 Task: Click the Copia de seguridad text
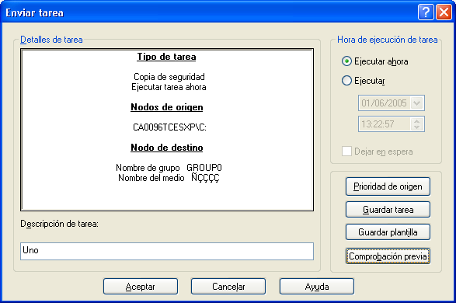click(x=169, y=77)
